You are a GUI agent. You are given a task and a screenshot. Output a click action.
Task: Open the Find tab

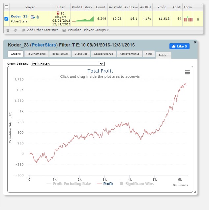pyautogui.click(x=149, y=54)
